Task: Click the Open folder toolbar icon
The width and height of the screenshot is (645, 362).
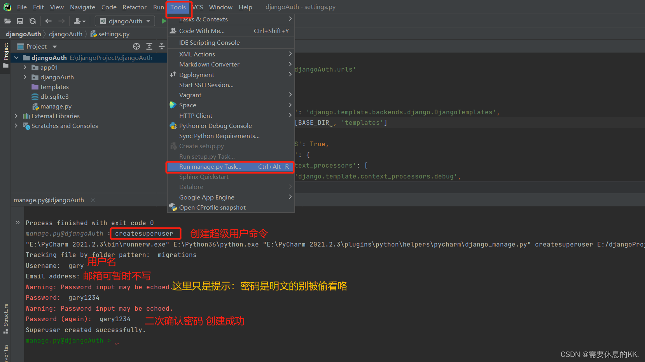Action: coord(7,21)
